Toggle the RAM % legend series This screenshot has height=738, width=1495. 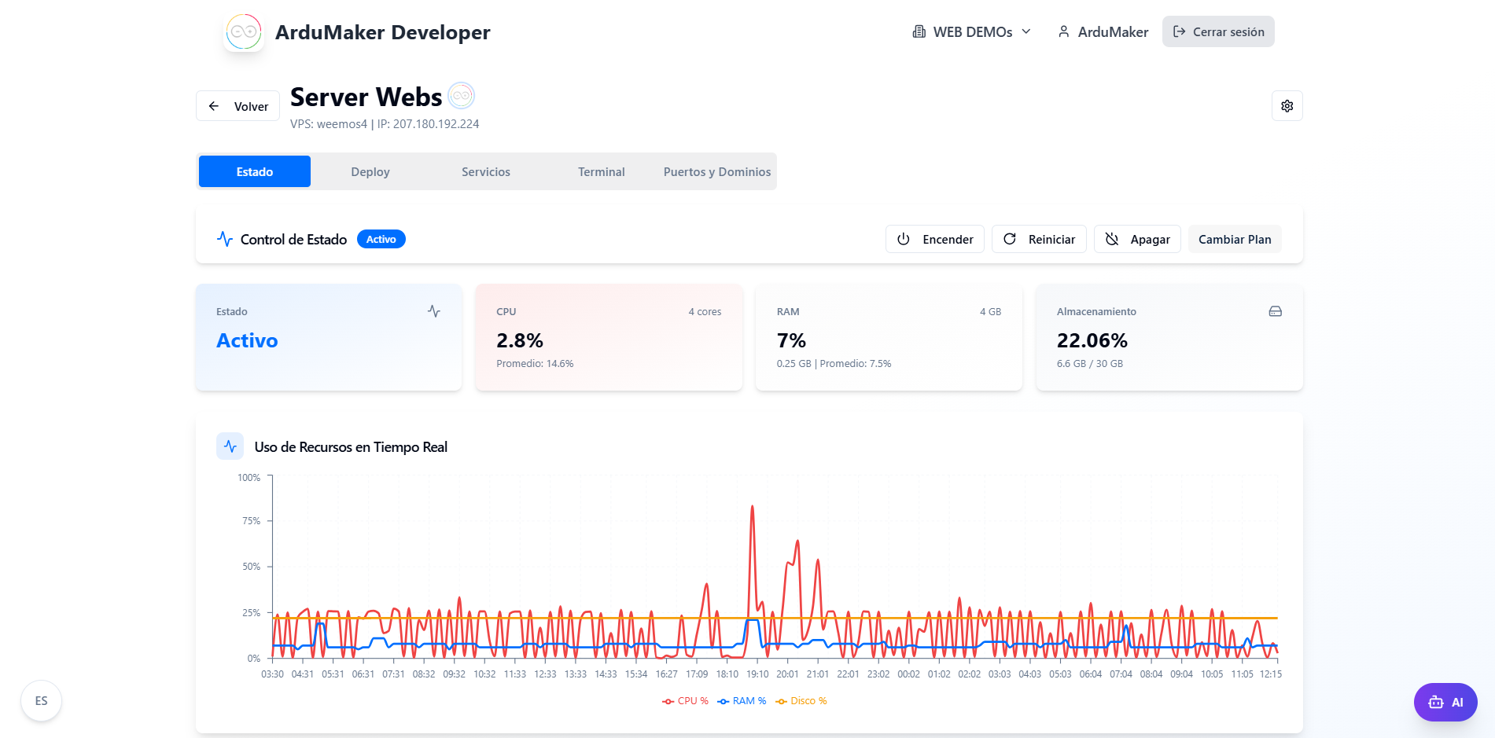[x=742, y=701]
